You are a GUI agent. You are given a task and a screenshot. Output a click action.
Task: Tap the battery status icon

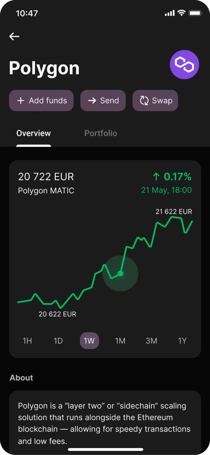coord(195,13)
